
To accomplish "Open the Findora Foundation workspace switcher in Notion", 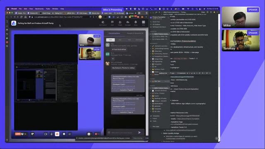I will tap(159, 17).
